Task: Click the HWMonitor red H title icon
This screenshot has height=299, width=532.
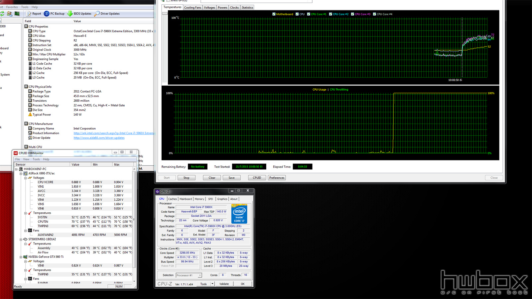Action: [x=16, y=153]
